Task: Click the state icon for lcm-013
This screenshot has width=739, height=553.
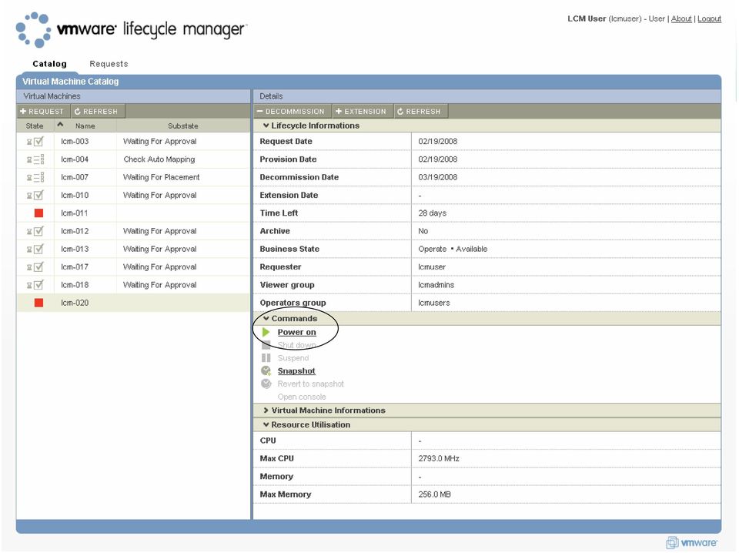Action: (35, 249)
